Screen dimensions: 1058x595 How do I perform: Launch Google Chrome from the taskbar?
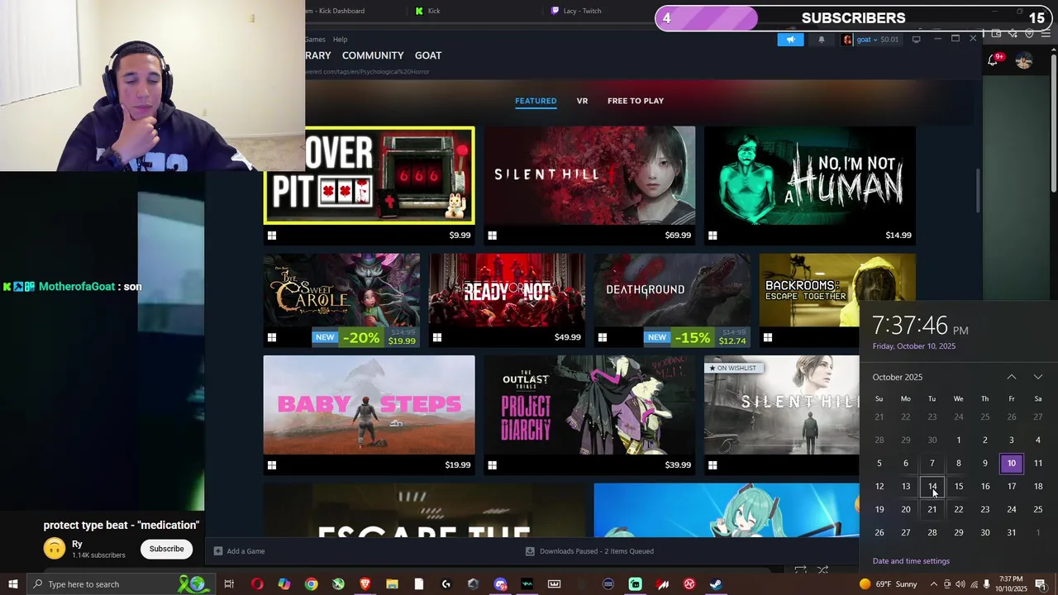click(x=311, y=584)
